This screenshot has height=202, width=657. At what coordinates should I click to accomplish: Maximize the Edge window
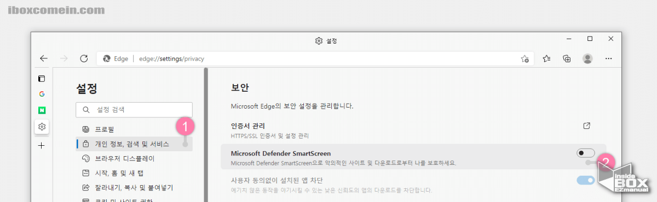[x=590, y=39]
